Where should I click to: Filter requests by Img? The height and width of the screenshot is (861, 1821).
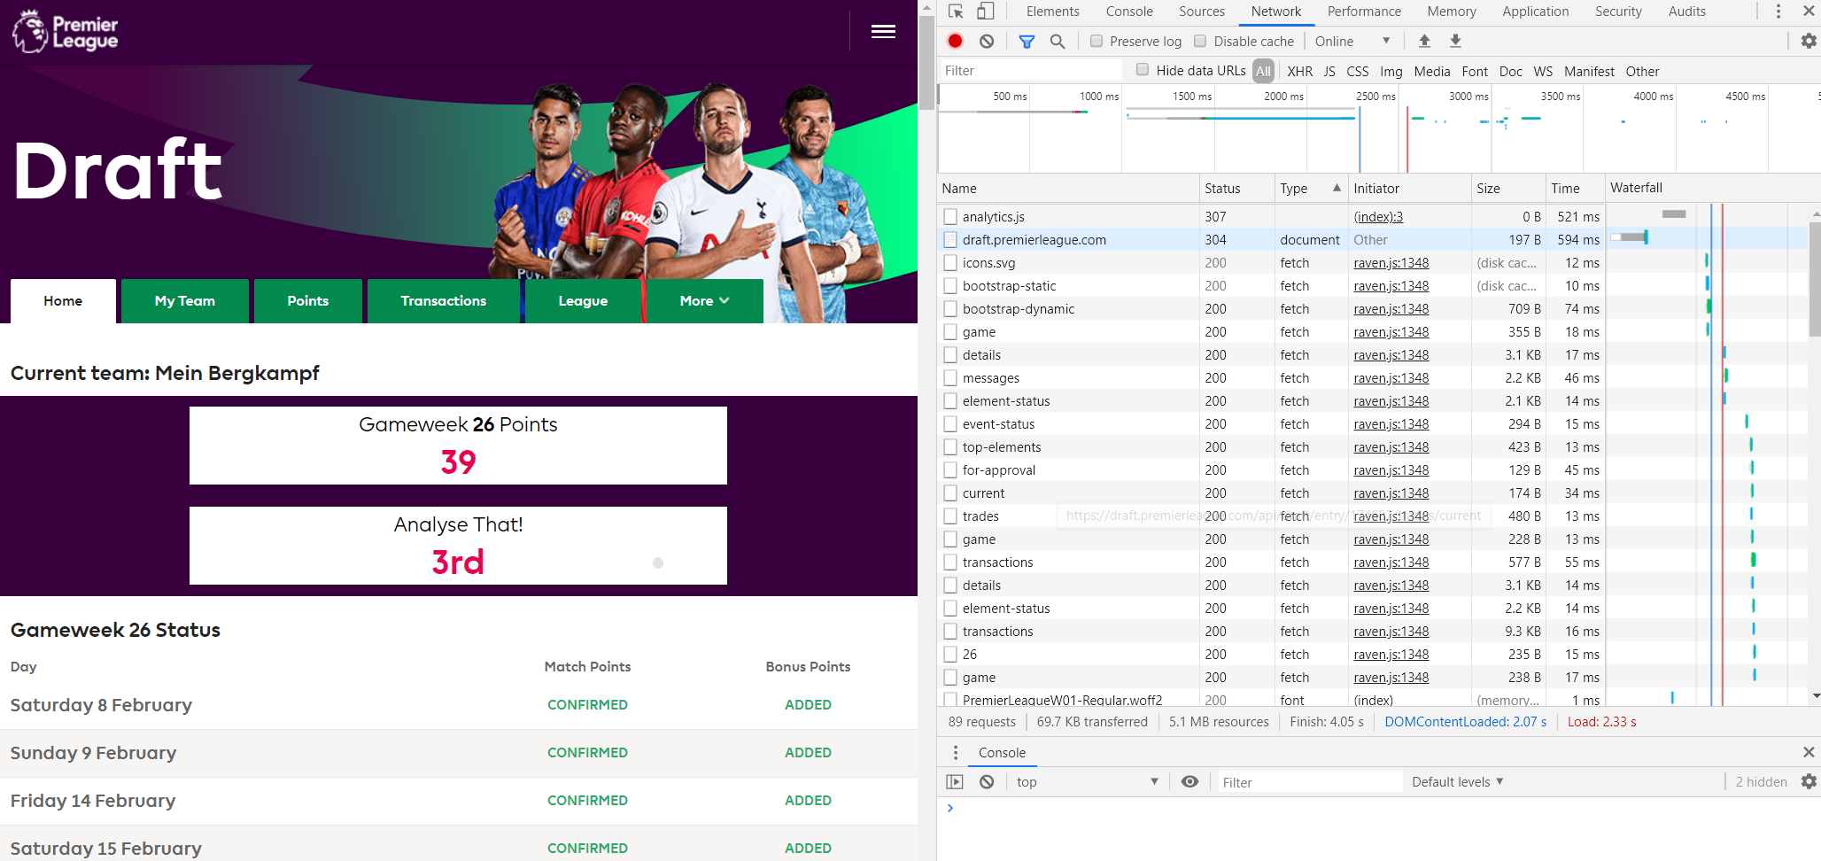click(x=1391, y=71)
